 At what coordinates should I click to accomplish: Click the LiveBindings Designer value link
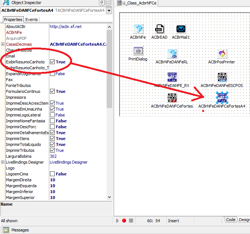pyautogui.click(x=68, y=162)
